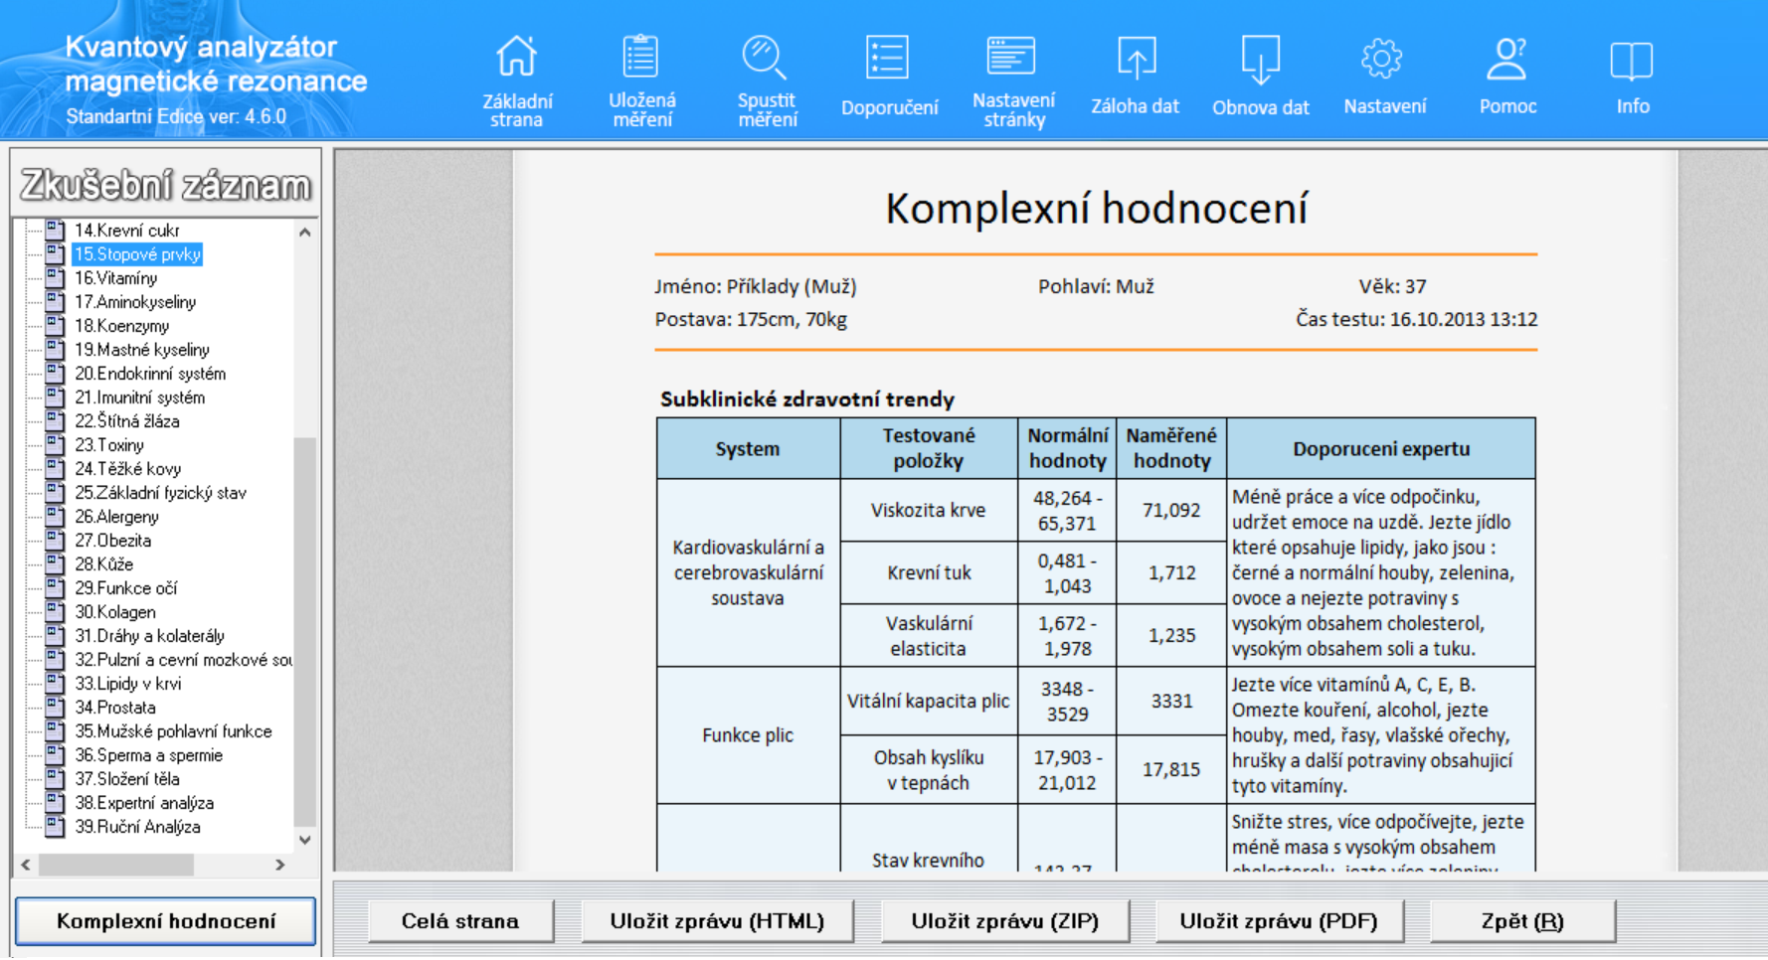
Task: Select 33.Lipidy v krvi report
Action: click(127, 684)
